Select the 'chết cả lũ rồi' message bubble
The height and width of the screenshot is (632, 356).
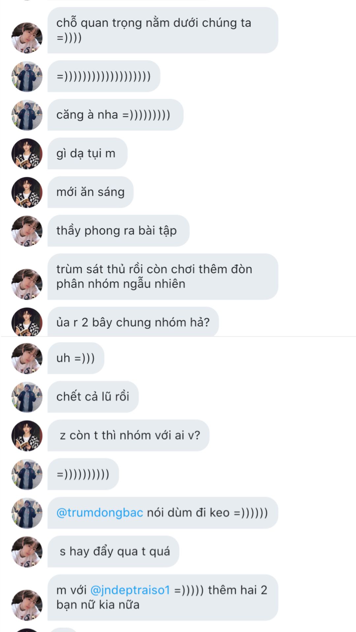(x=93, y=397)
